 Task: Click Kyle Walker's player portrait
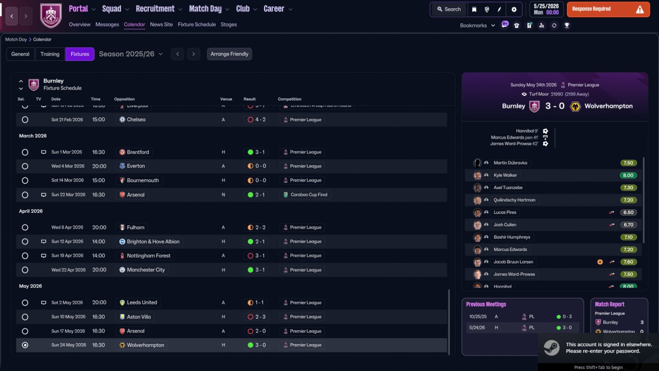[477, 175]
